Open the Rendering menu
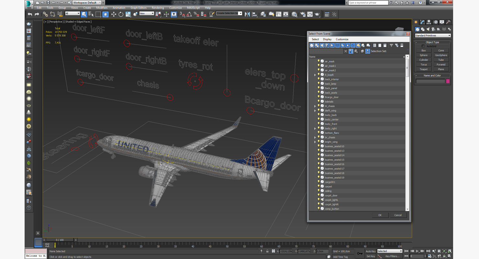 158,8
